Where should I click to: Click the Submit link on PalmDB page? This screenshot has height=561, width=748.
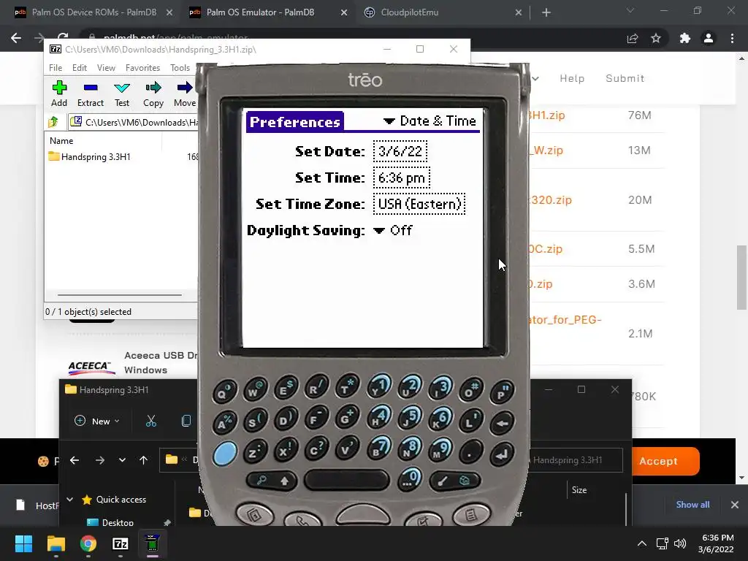[x=625, y=78]
